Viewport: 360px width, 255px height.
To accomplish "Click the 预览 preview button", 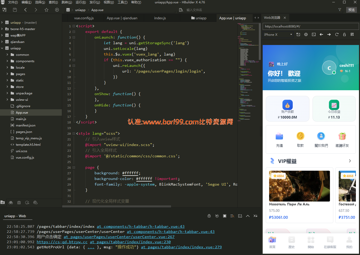I will (352, 10).
